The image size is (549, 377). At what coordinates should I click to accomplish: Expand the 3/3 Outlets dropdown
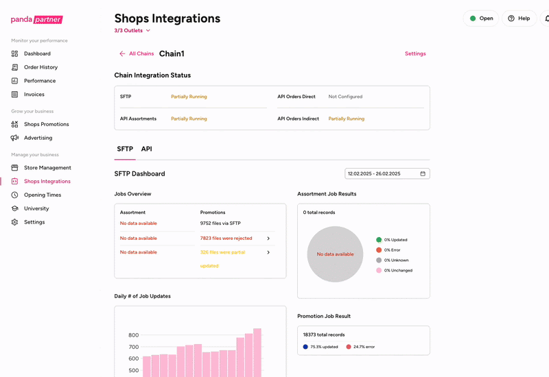[132, 31]
